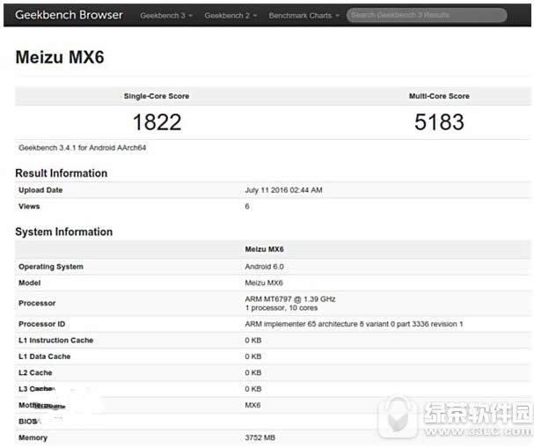Select the ARM implementer 65 architecture value
The width and height of the screenshot is (534, 448).
[354, 324]
